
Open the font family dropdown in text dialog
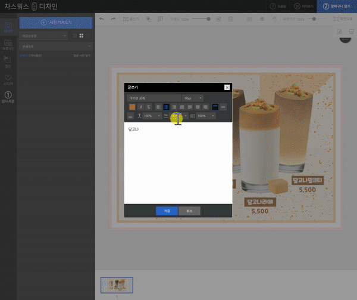pyautogui.click(x=154, y=98)
